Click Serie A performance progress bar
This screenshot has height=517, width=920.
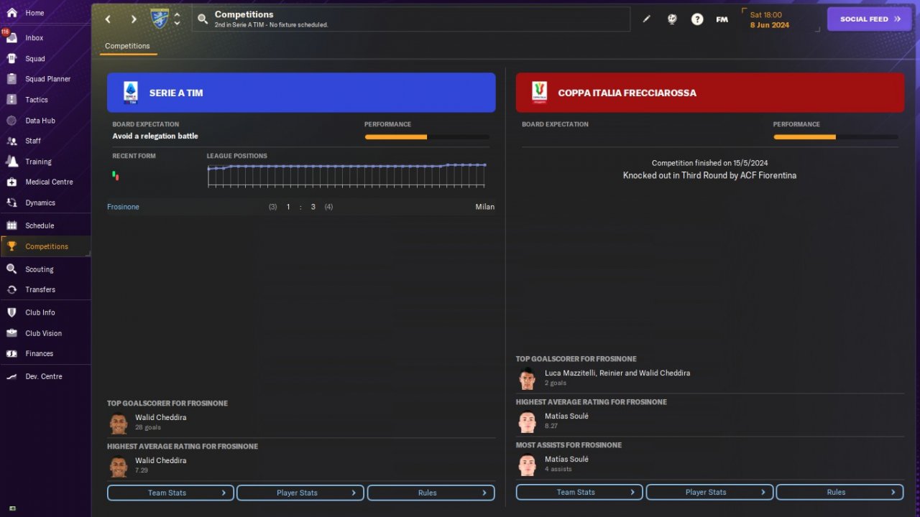pos(427,137)
